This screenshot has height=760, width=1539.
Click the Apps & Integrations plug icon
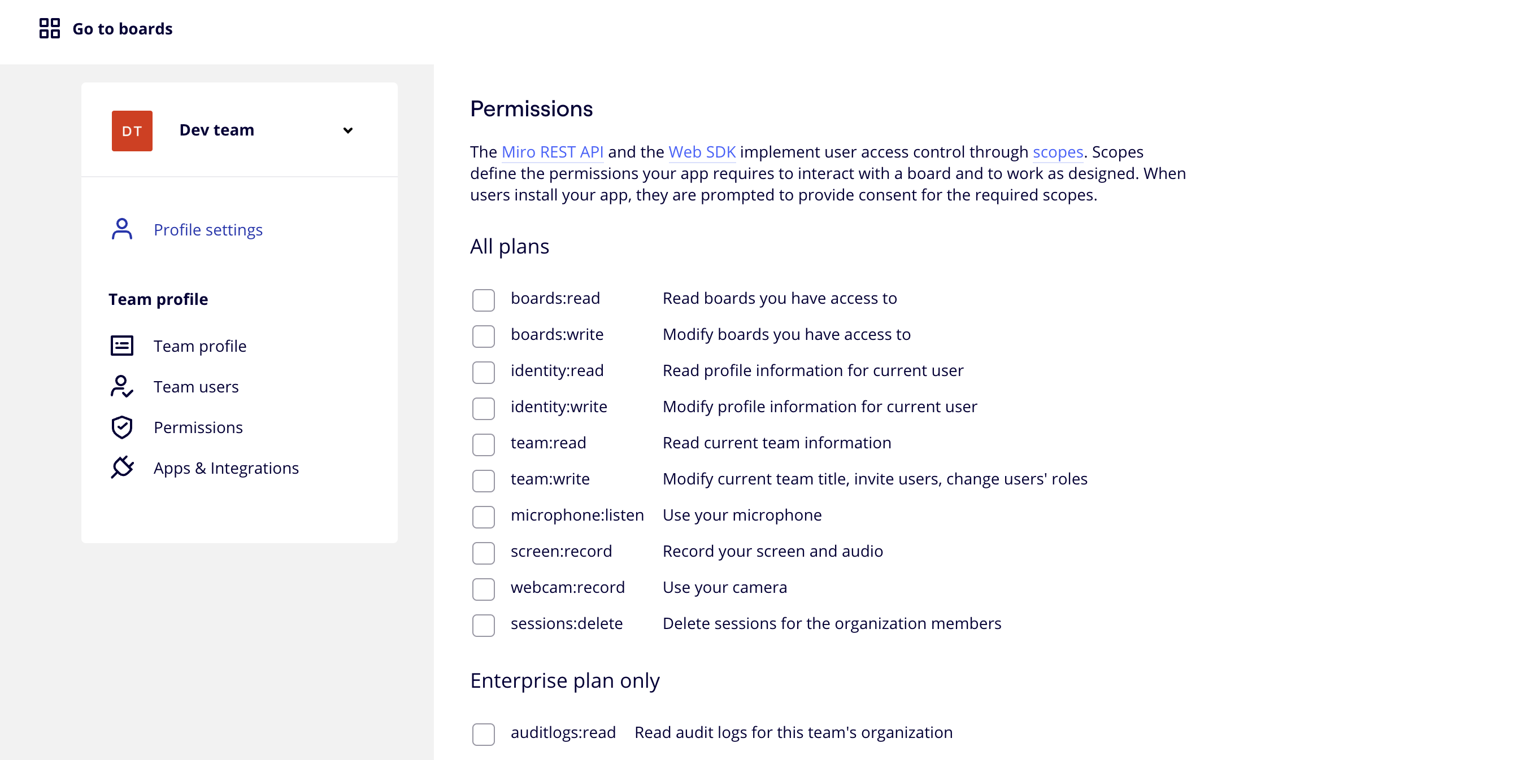click(122, 468)
